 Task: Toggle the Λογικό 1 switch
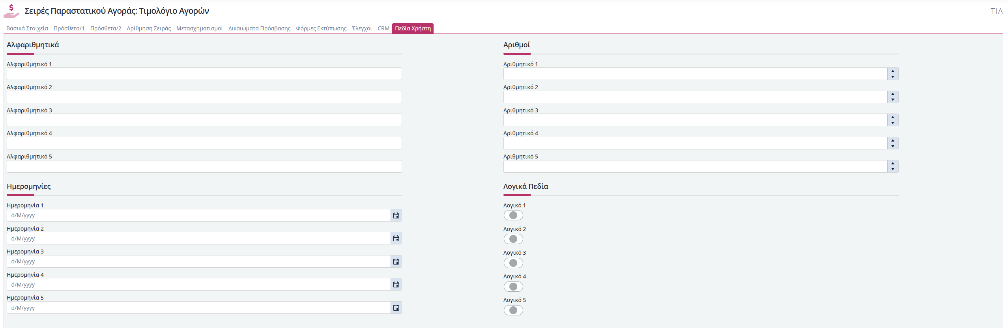(513, 215)
